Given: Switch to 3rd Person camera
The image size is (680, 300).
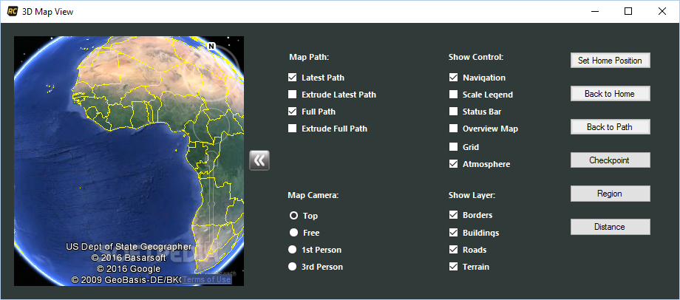Looking at the screenshot, I should (x=293, y=267).
